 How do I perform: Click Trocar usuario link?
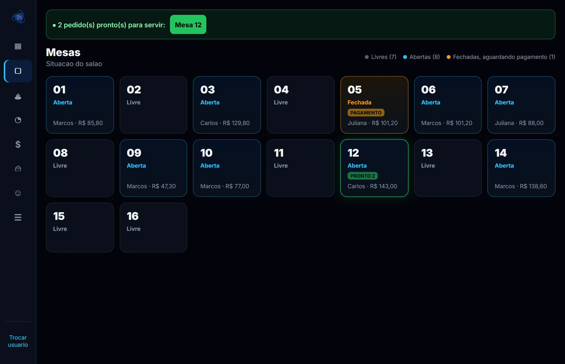coord(18,341)
